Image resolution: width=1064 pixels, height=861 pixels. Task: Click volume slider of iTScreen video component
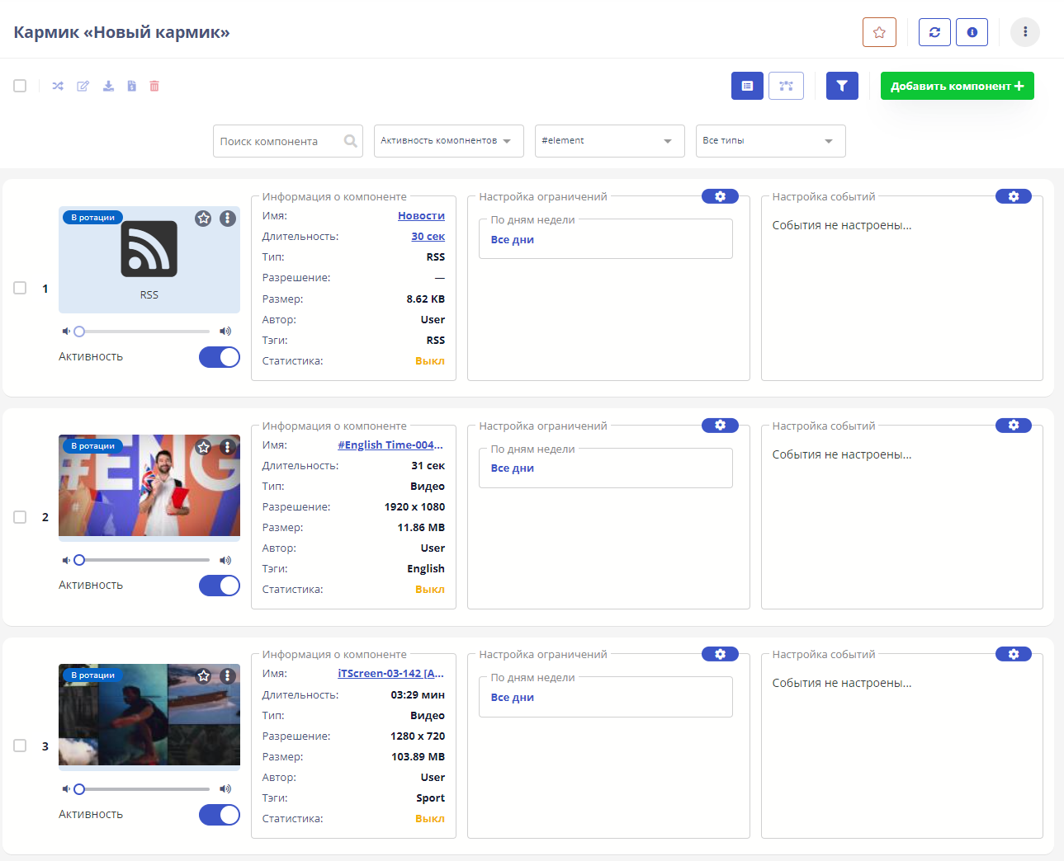(144, 789)
